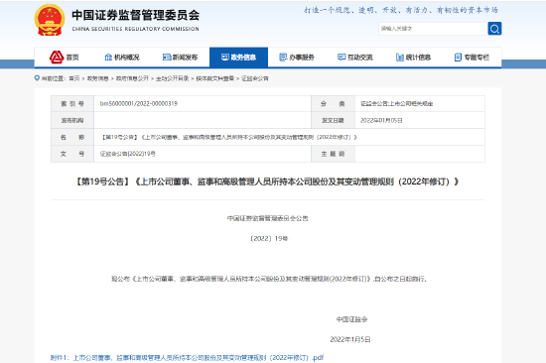Go to 主动公开目录 in the breadcrumb

coord(173,78)
